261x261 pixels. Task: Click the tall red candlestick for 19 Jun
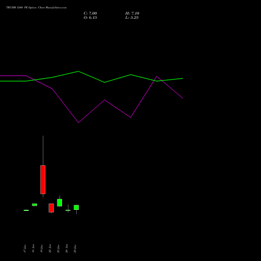tap(43, 180)
